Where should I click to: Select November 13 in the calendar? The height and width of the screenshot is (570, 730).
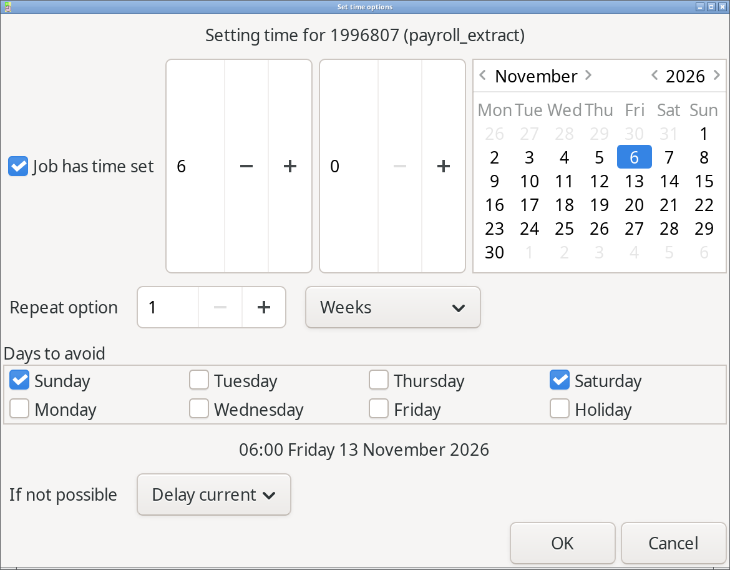tap(634, 181)
